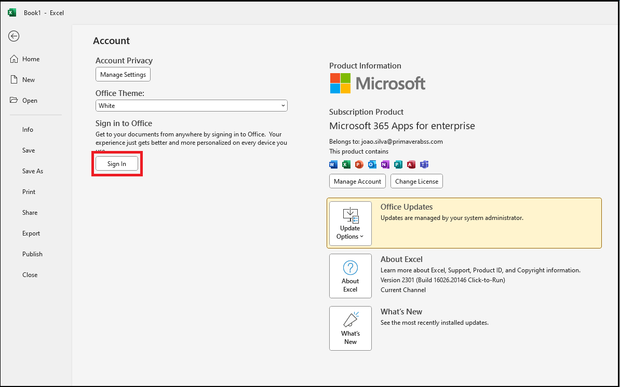Image resolution: width=620 pixels, height=387 pixels.
Task: Click 'See the most recently installed updates' text
Action: pos(435,323)
